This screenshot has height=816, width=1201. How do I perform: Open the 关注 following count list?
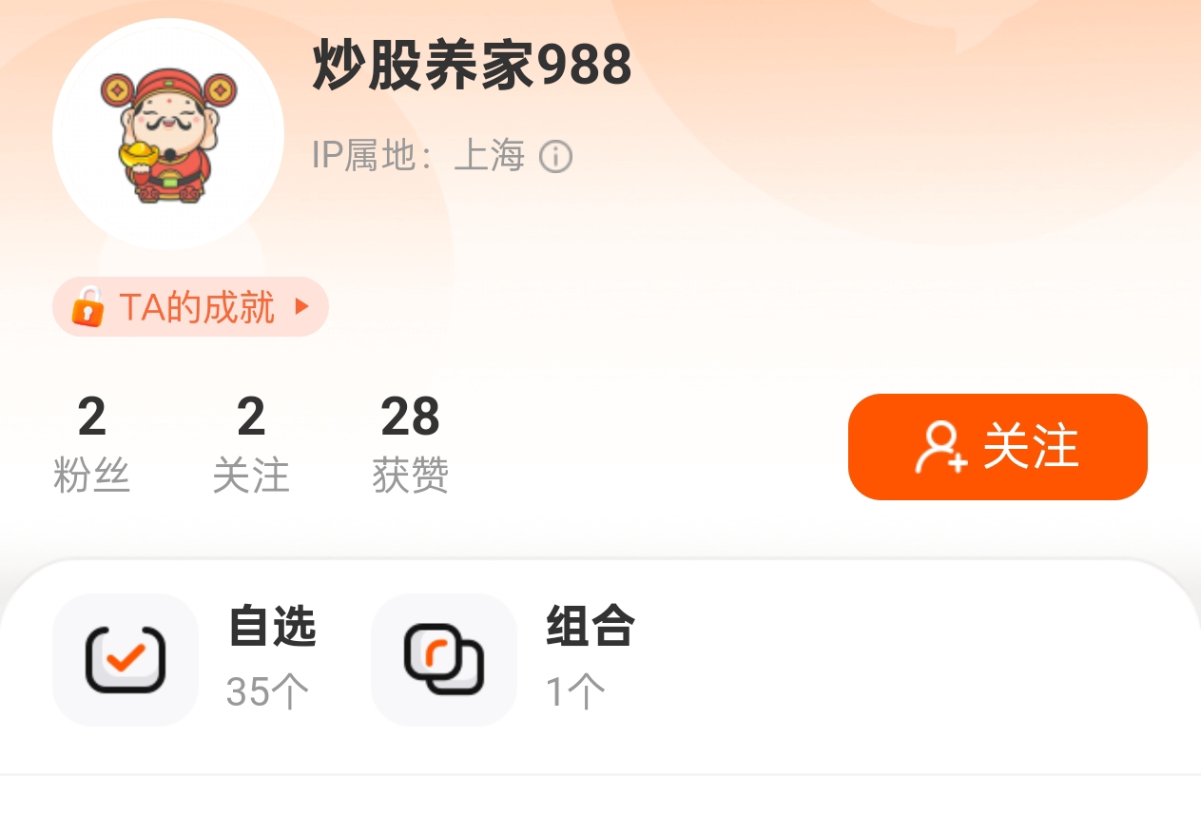coord(250,444)
